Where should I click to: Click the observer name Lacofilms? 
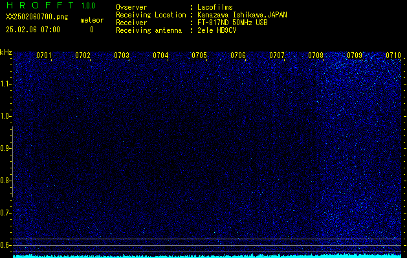(x=215, y=7)
